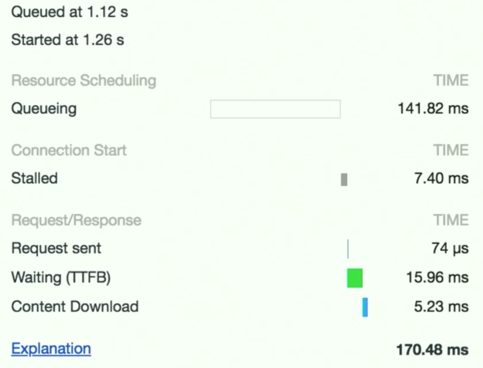This screenshot has height=368, width=483.
Task: Click the Request sent row label
Action: 56,248
